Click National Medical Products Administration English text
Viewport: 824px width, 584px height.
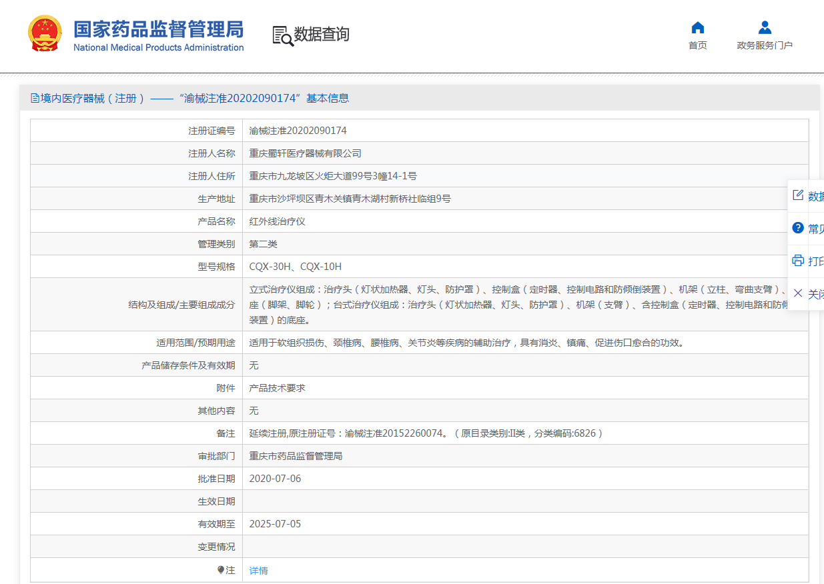(x=158, y=47)
